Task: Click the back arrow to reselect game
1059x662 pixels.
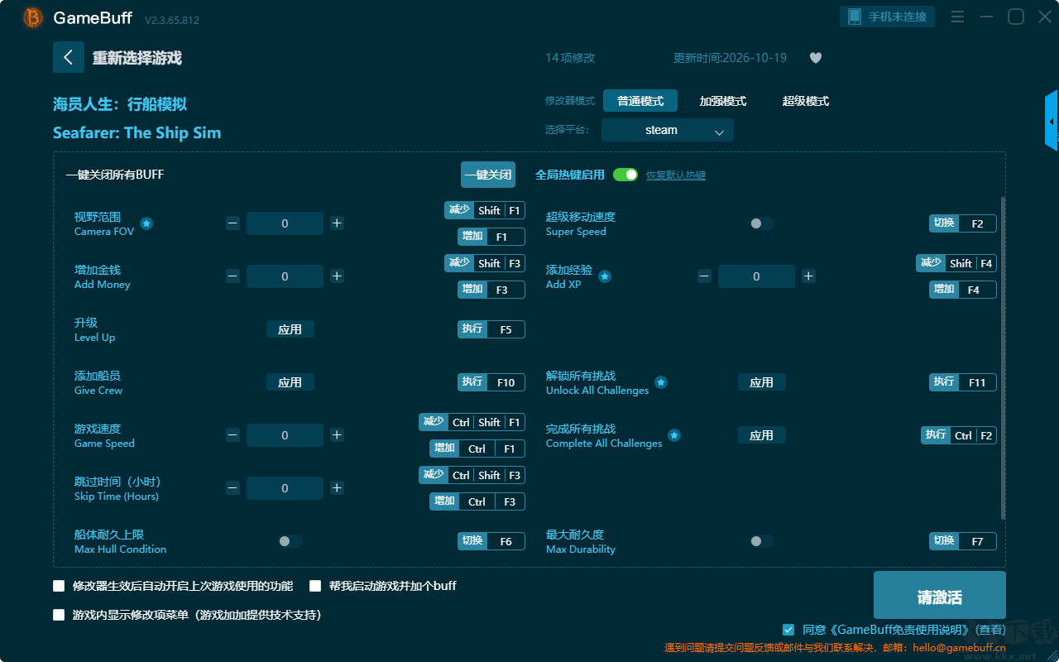Action: tap(68, 57)
